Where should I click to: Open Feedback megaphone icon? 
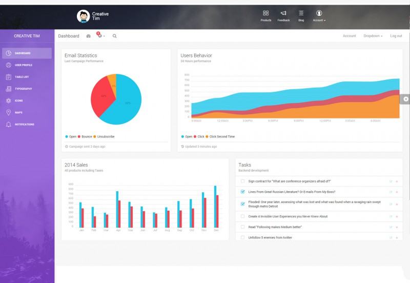(x=283, y=13)
